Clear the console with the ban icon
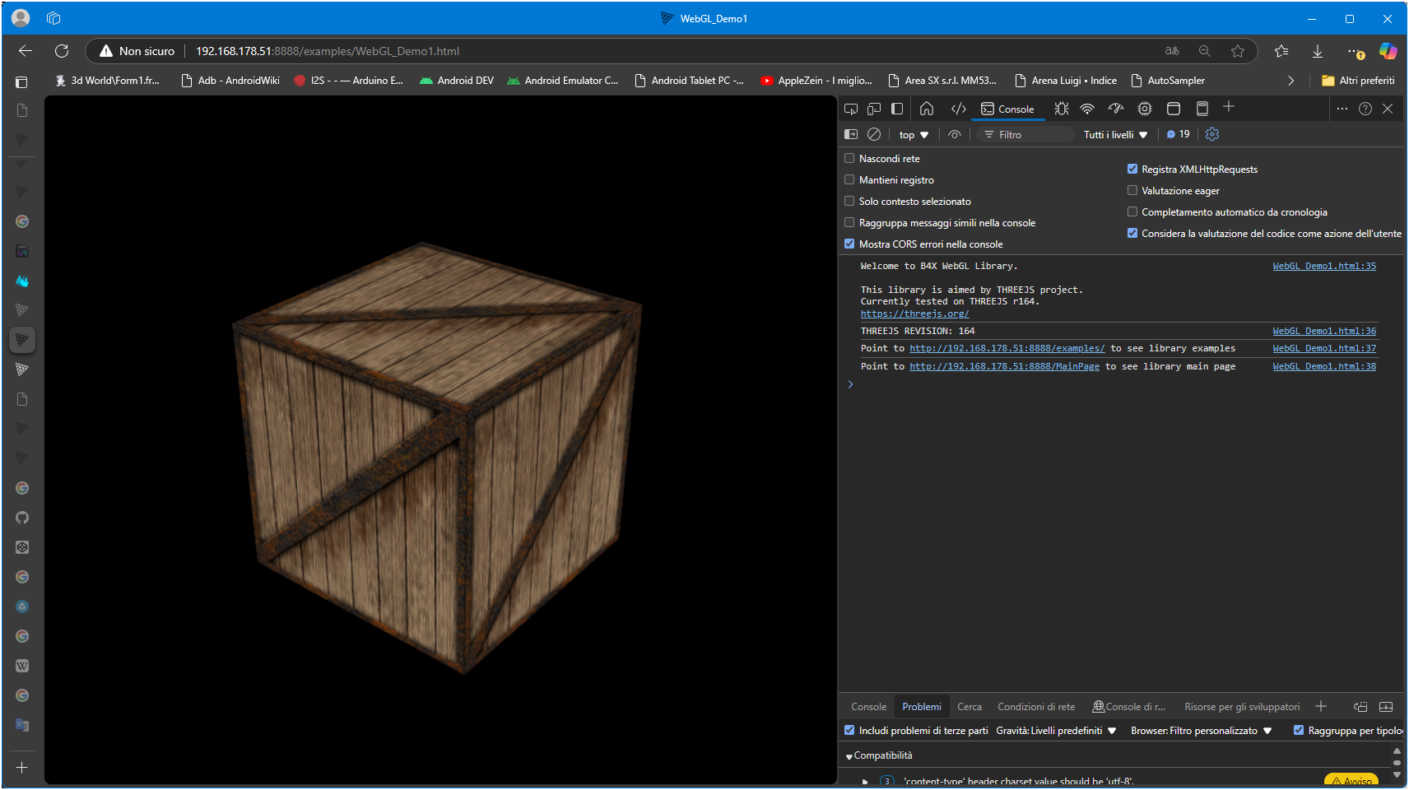 (x=874, y=134)
